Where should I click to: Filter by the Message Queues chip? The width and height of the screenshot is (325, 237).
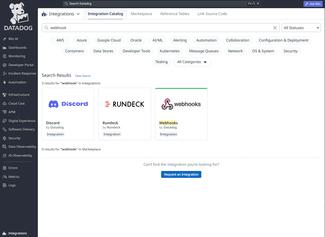[x=204, y=51]
